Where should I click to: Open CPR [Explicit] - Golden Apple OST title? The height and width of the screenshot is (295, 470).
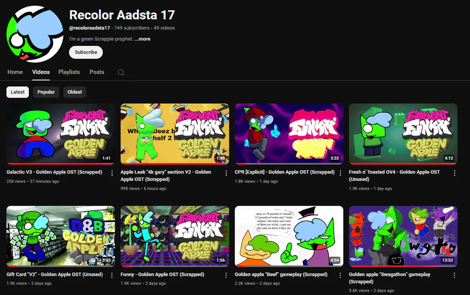click(285, 172)
